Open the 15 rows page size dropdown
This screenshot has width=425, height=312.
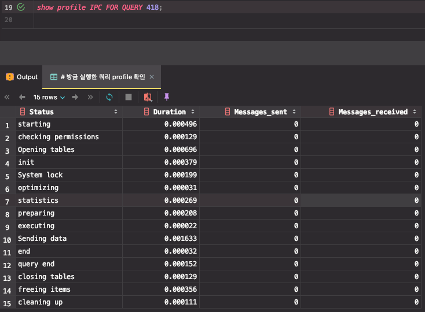(49, 97)
